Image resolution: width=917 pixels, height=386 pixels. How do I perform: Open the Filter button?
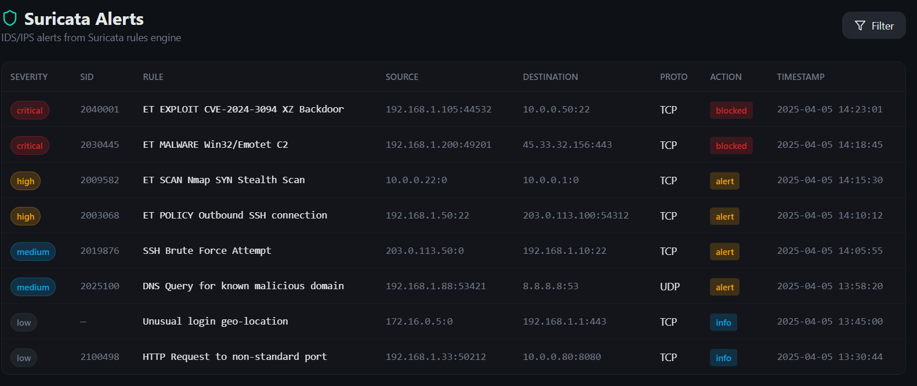click(873, 26)
